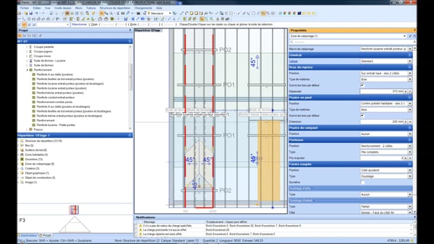The height and width of the screenshot is (244, 434).
Task: Click warning icon of 'La charge ponctuelle' notification
Action: 140,230
